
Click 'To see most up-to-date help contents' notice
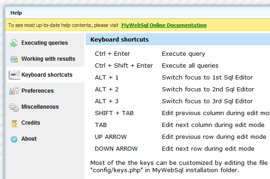coord(63,26)
